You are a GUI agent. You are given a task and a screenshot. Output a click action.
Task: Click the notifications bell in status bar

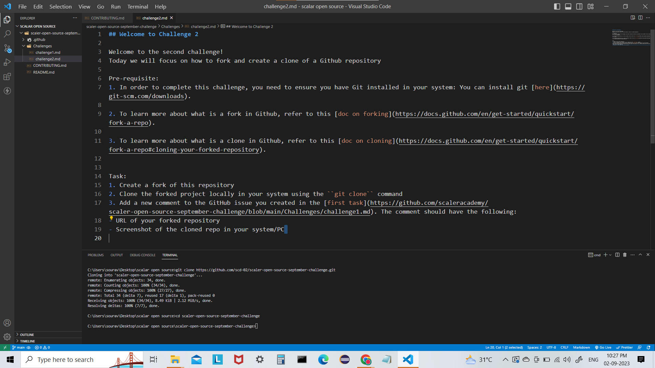[x=649, y=347]
